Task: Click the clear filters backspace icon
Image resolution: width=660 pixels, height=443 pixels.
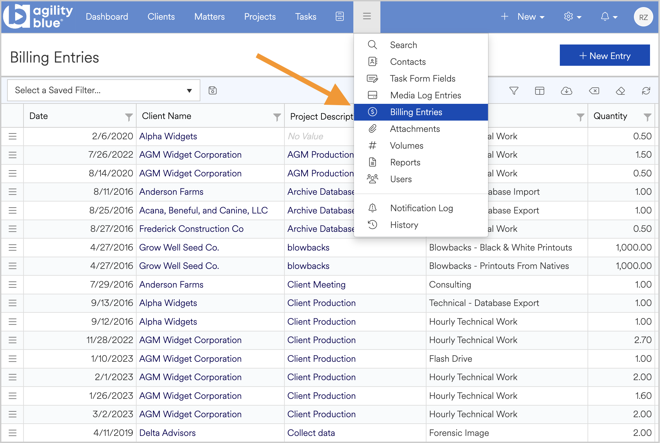Action: click(x=594, y=91)
